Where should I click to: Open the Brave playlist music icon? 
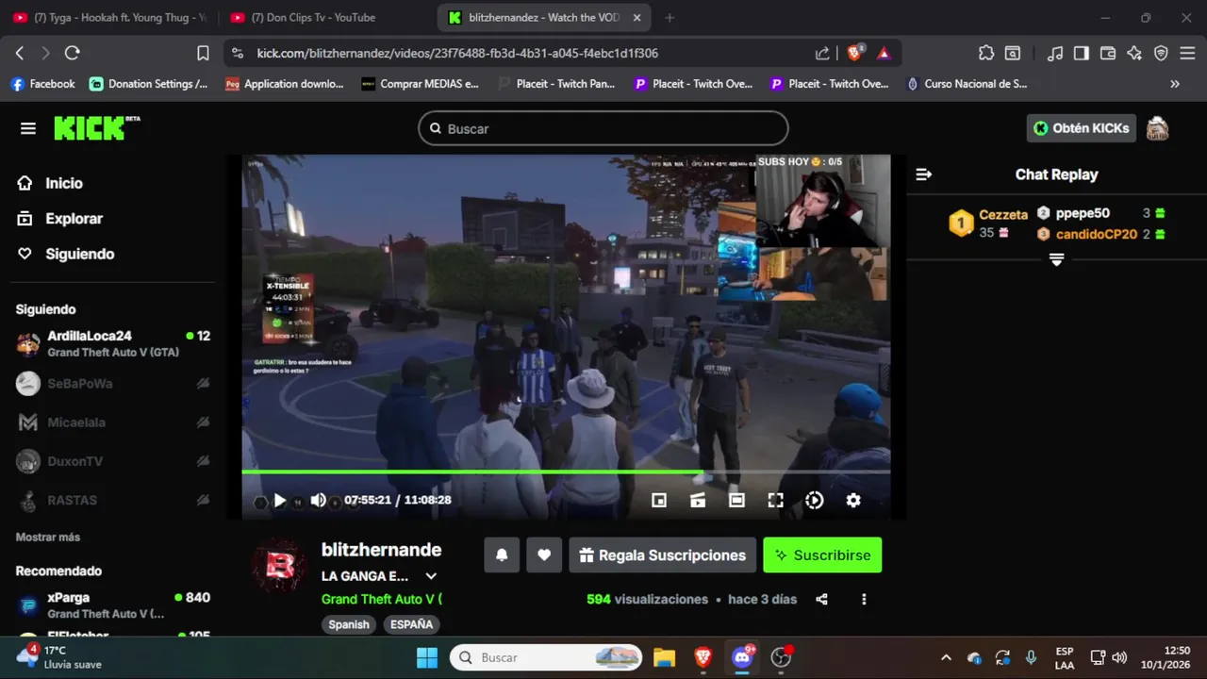click(x=1055, y=54)
